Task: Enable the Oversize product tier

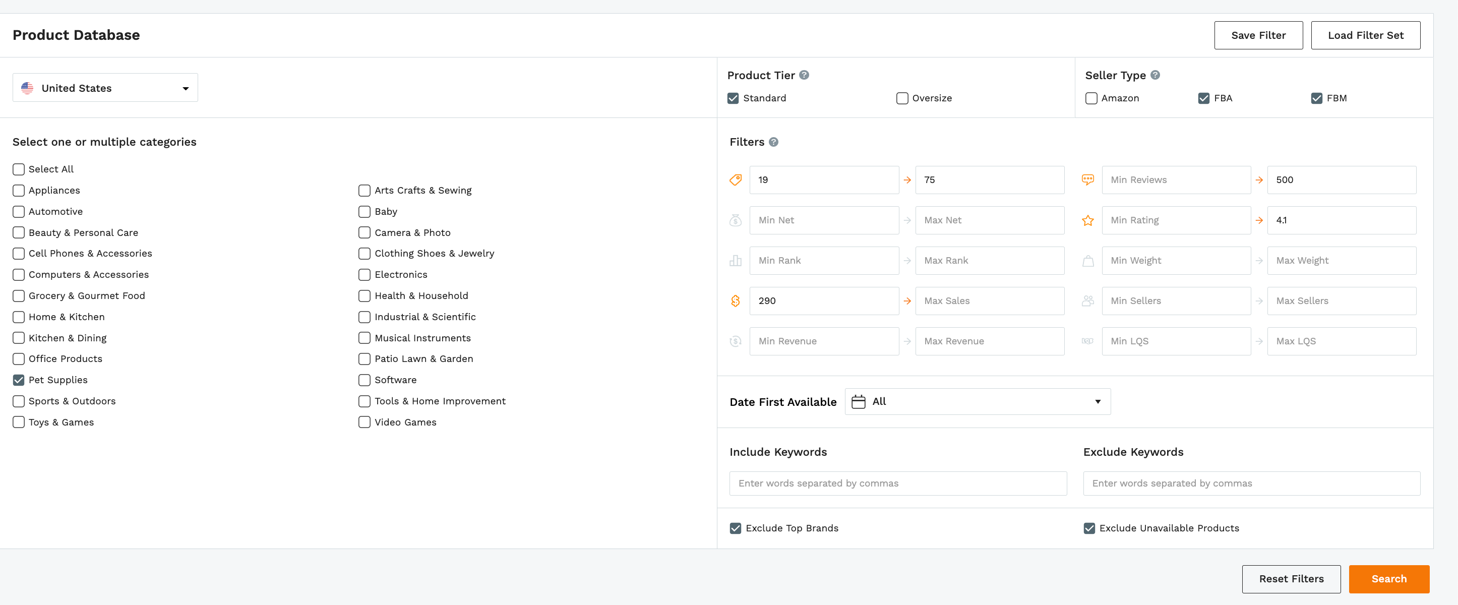Action: click(901, 98)
